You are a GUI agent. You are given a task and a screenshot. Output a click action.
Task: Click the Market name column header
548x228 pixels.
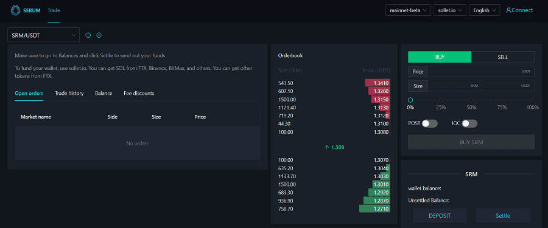[36, 117]
